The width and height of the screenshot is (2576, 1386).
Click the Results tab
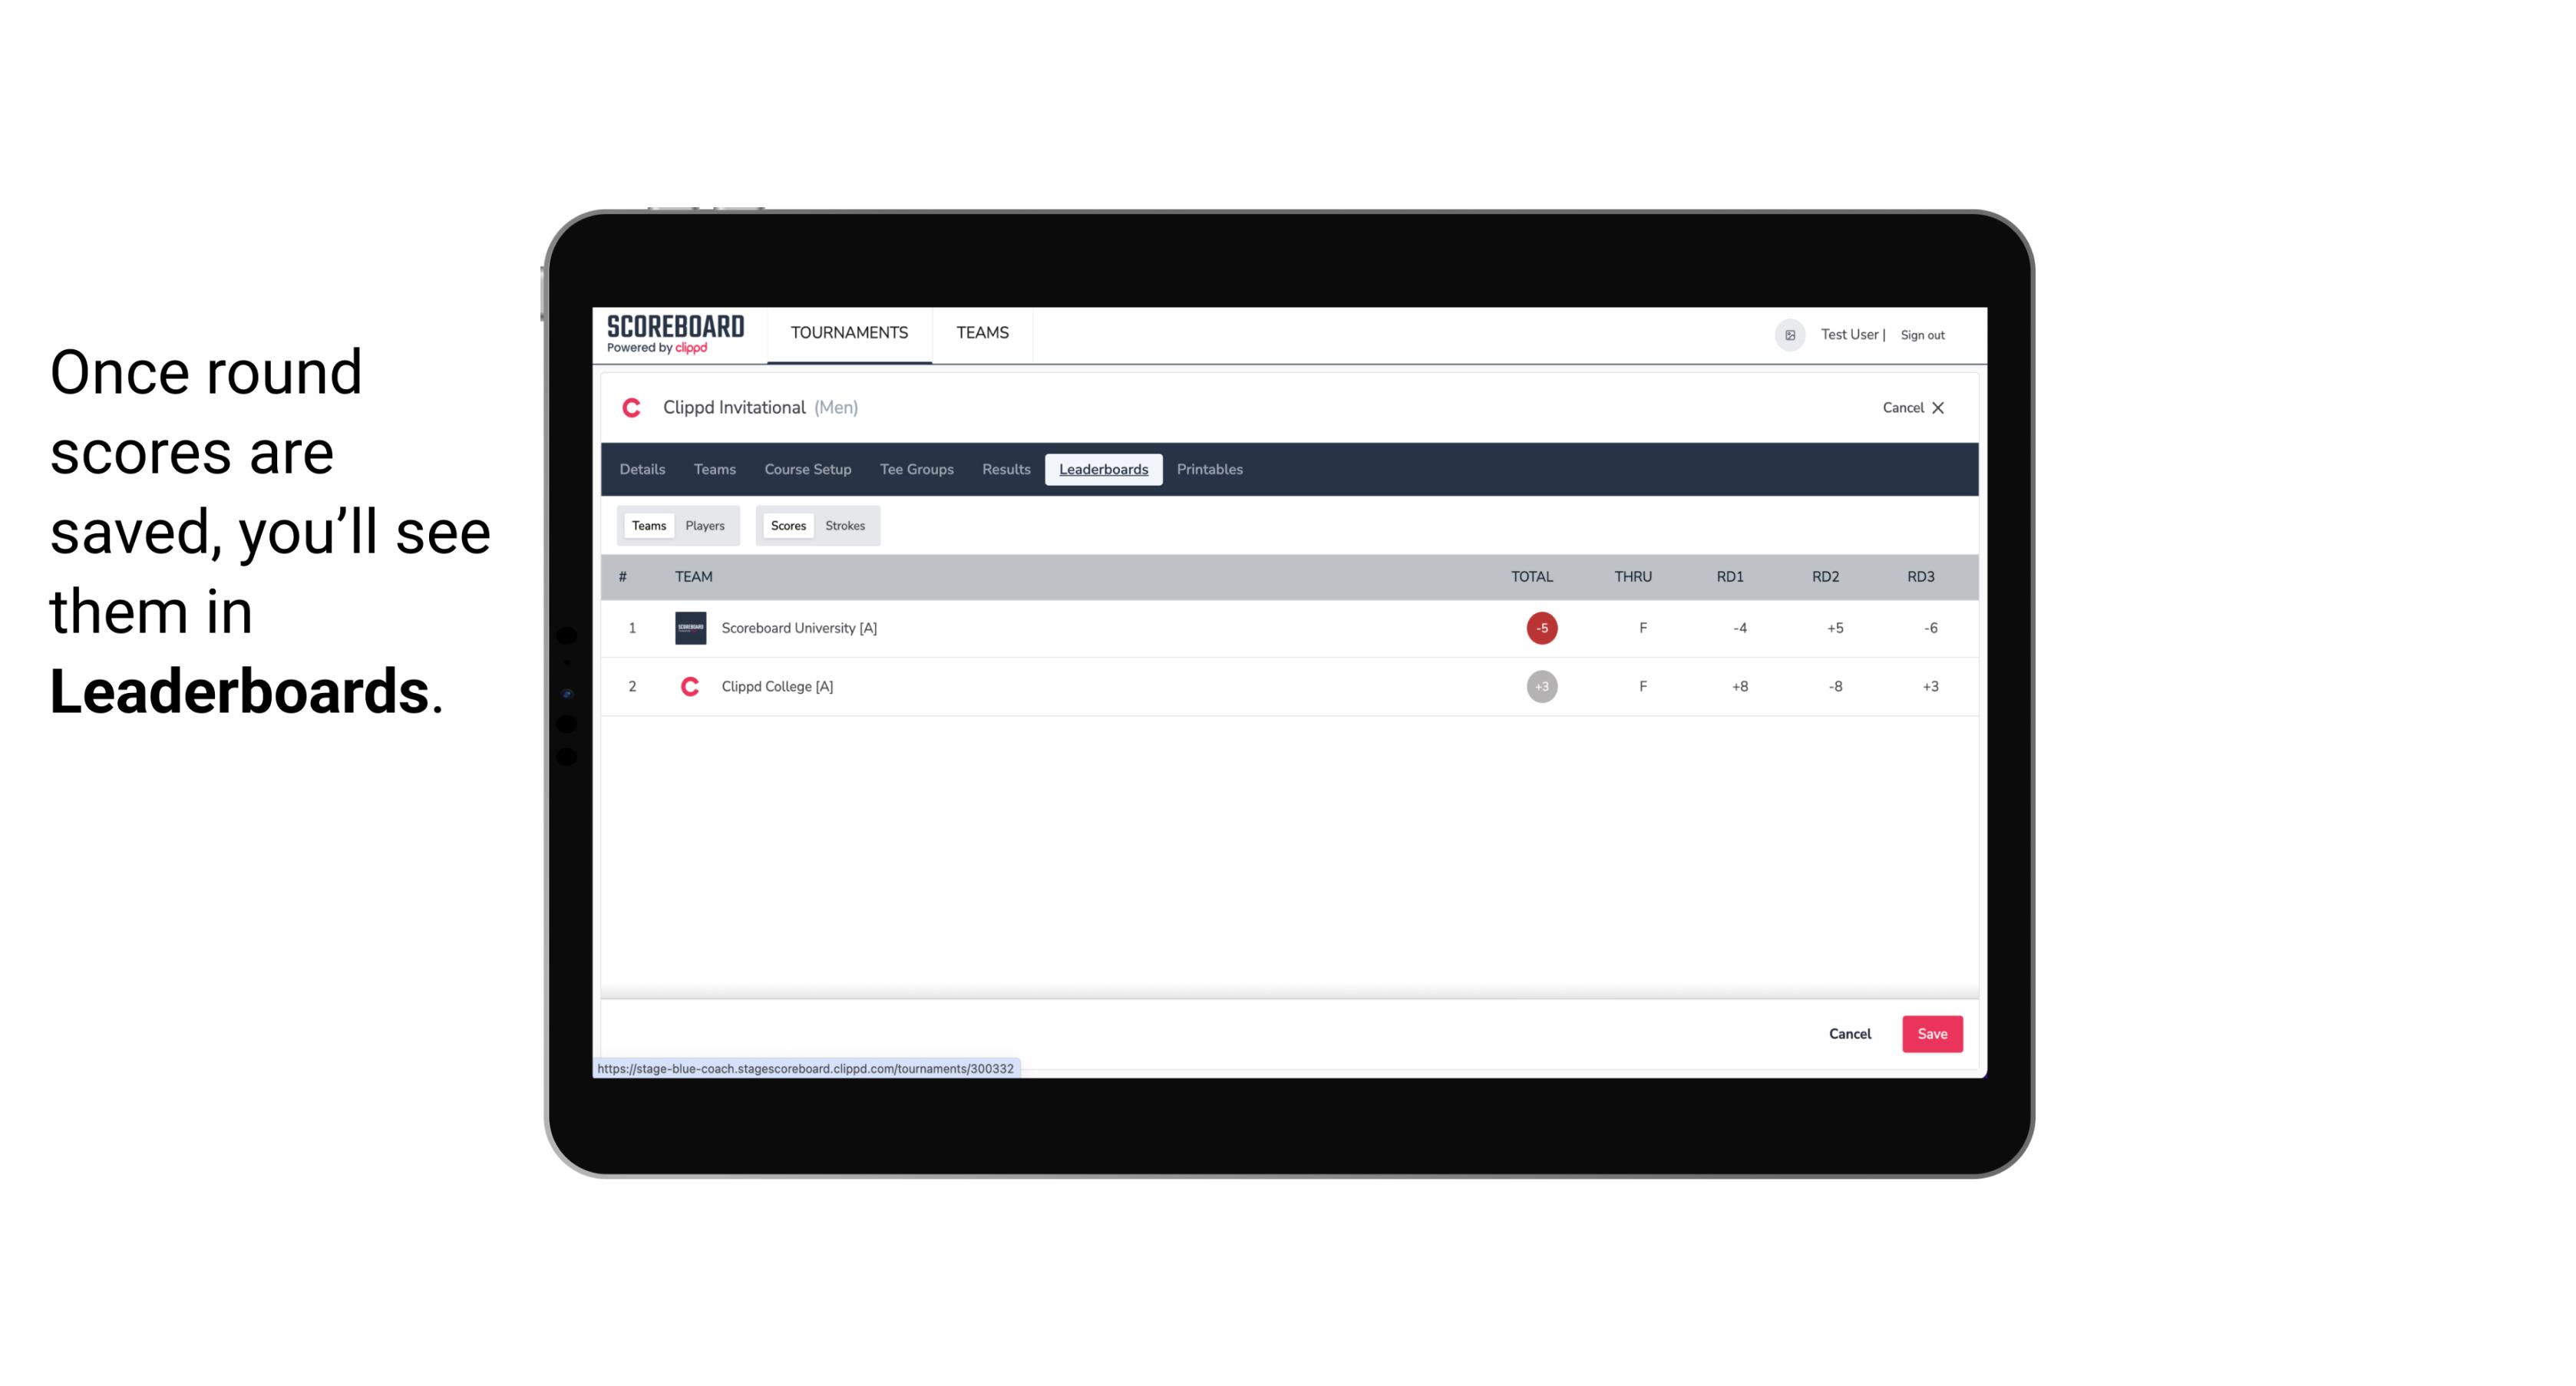tap(1004, 467)
